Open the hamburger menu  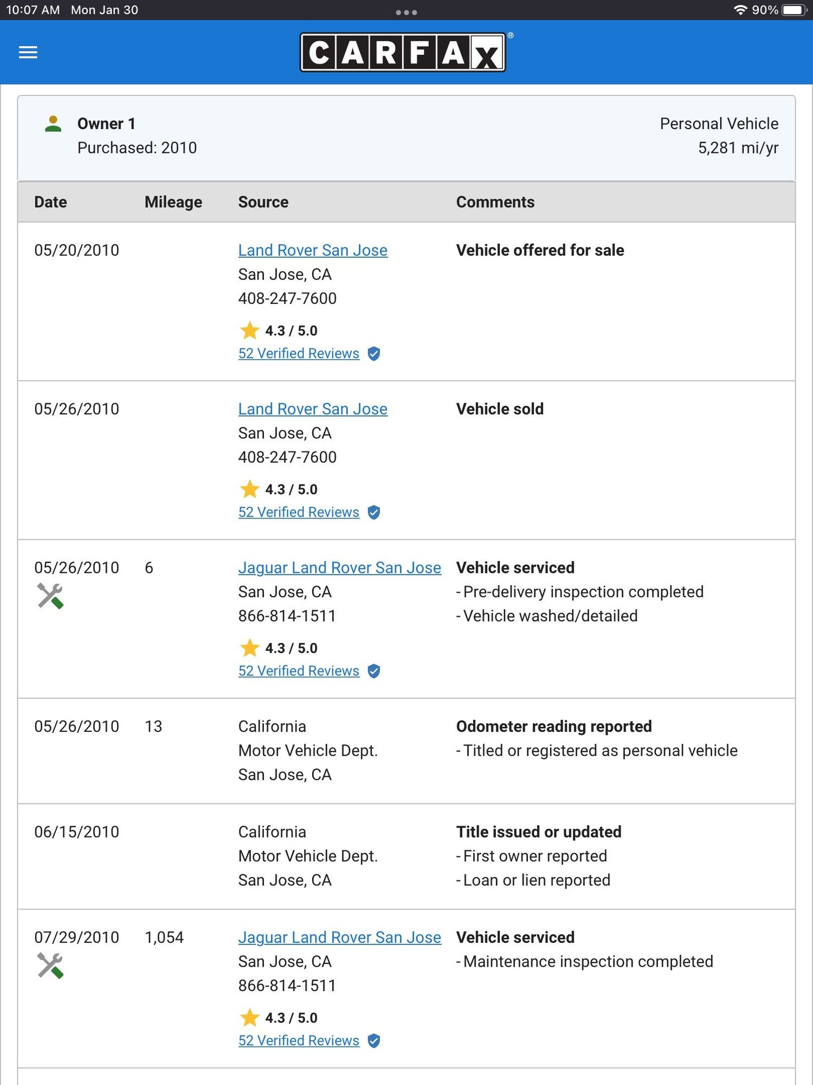(x=28, y=52)
